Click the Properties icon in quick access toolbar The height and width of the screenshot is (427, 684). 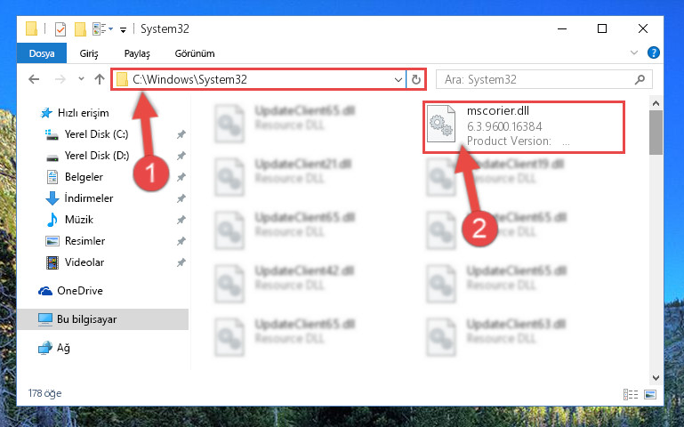click(x=60, y=29)
